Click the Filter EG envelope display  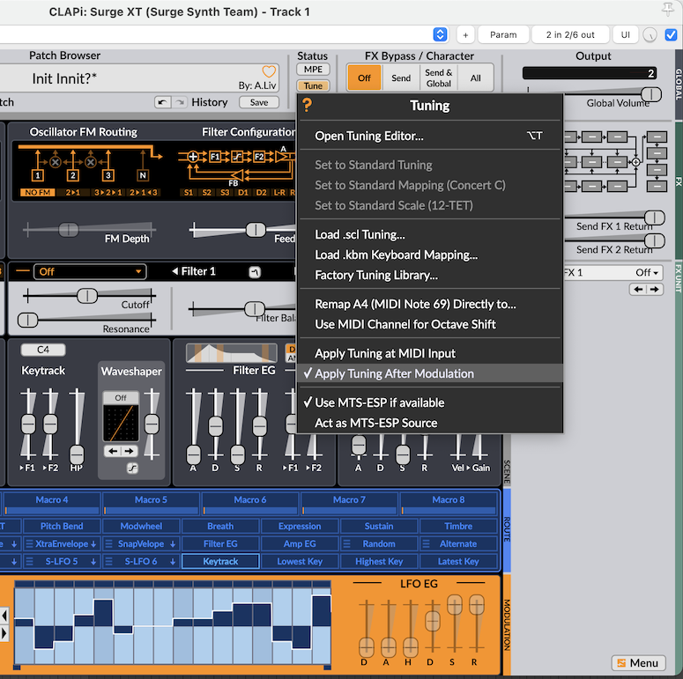[231, 352]
